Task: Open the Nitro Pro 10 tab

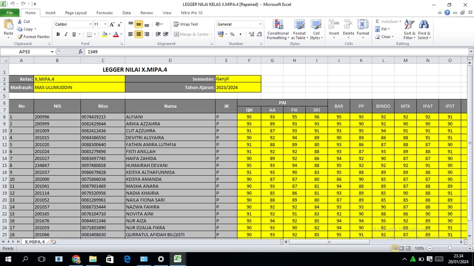Action: 192,13
